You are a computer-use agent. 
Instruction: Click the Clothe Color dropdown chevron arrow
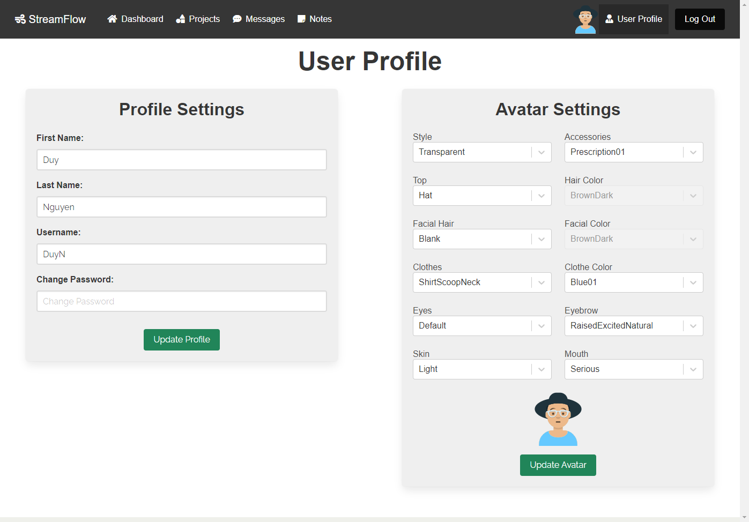693,282
